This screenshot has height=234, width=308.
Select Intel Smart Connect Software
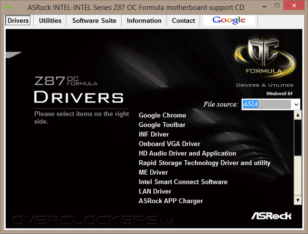(183, 182)
